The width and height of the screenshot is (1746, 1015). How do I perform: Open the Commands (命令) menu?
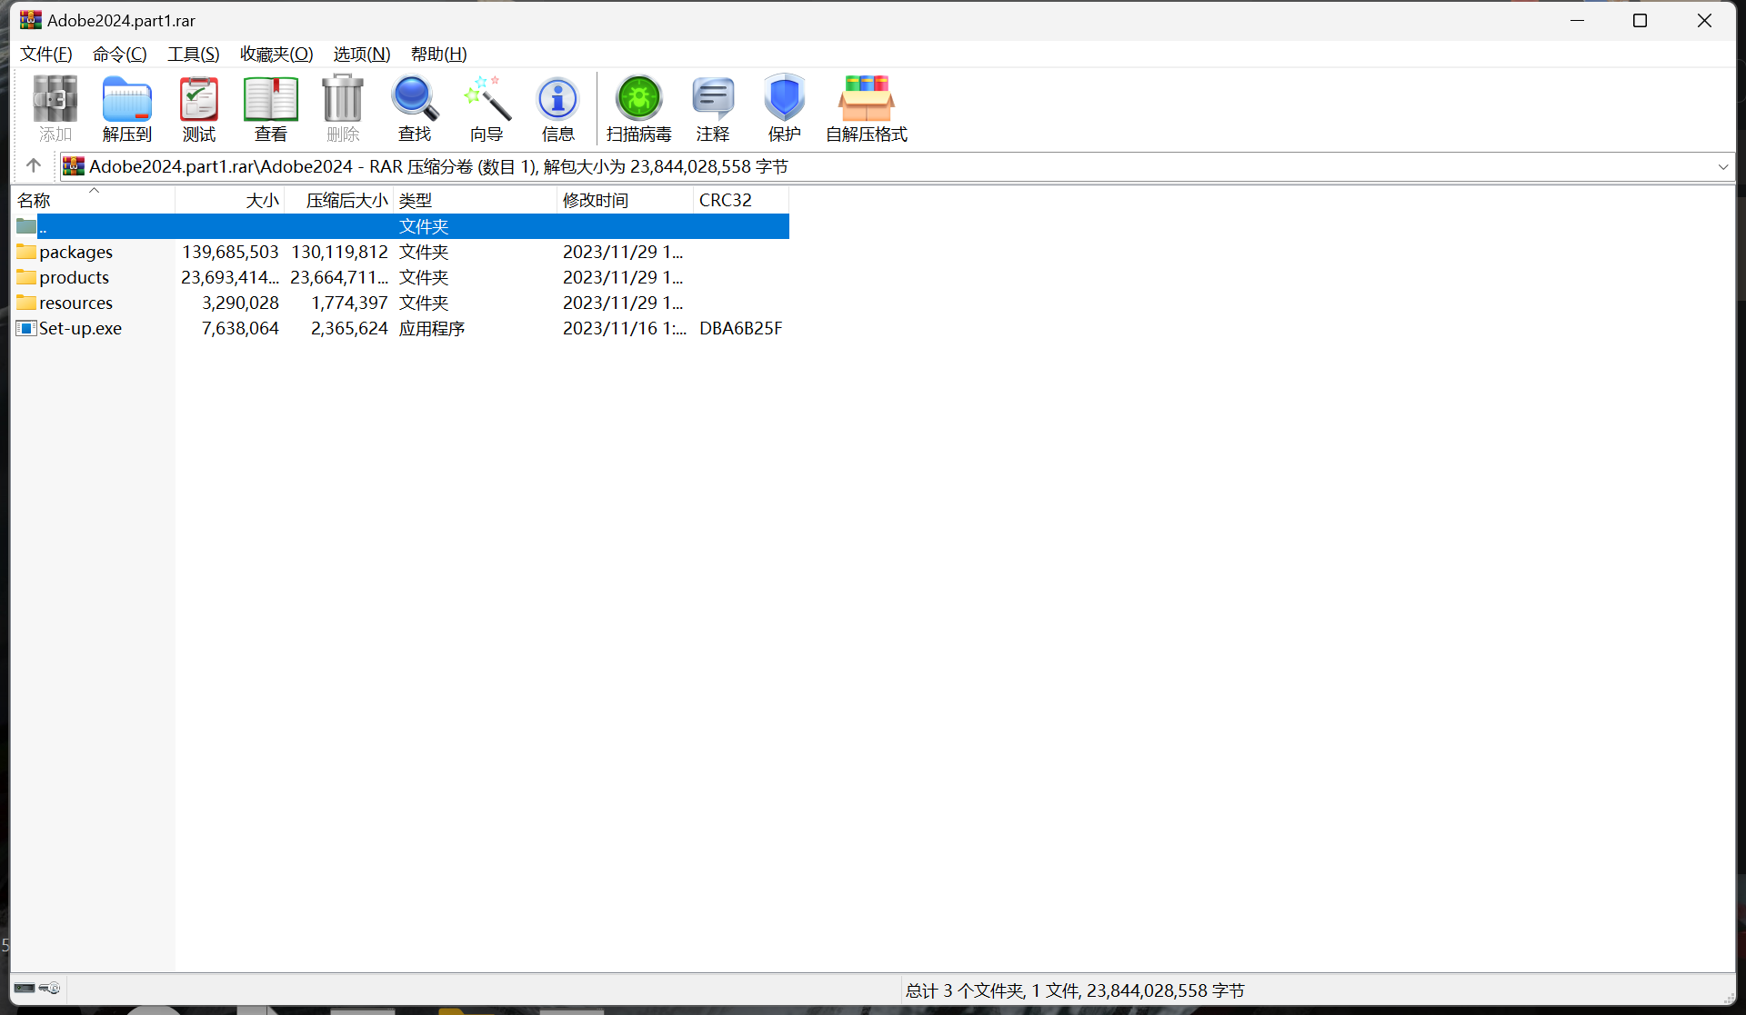point(120,54)
